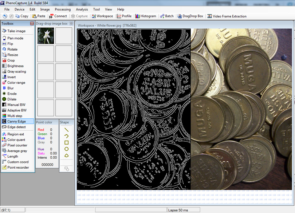Open the Histogram from toolbar
This screenshot has height=213, width=295.
click(x=146, y=16)
